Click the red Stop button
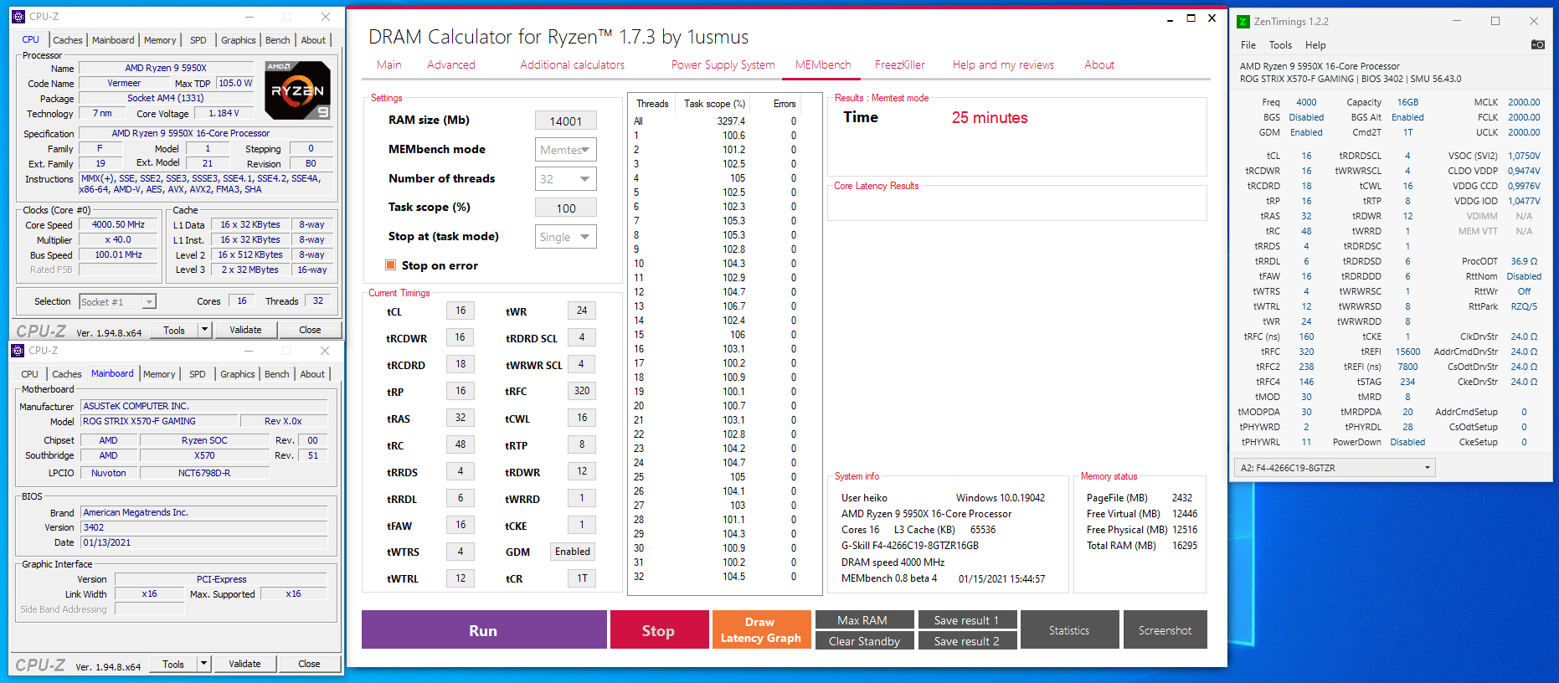 (659, 630)
